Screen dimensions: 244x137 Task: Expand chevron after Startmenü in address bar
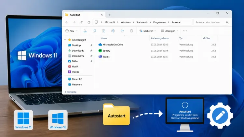pyautogui.click(x=150, y=22)
